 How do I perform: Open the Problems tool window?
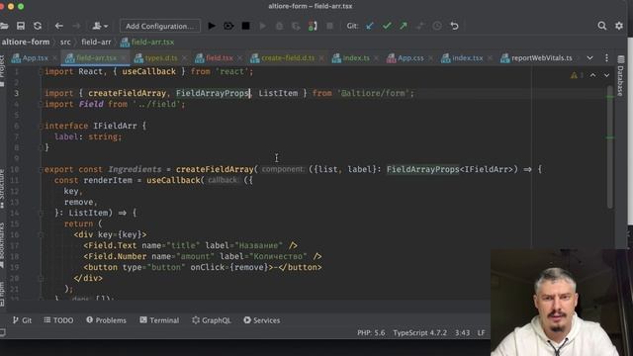106,320
